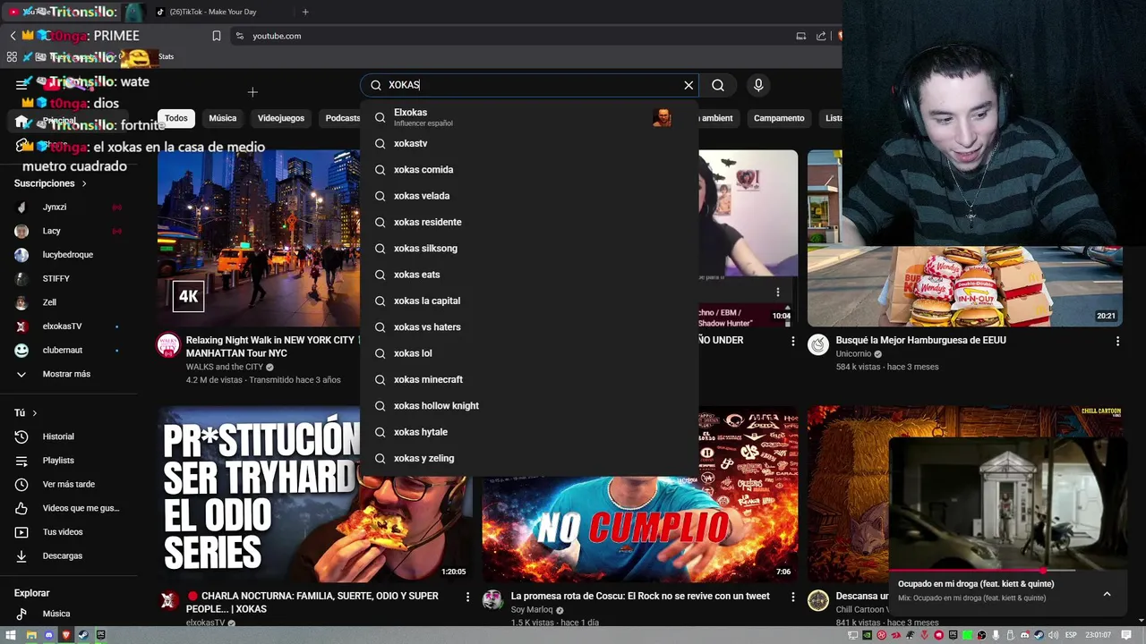The width and height of the screenshot is (1146, 644).
Task: Open options for the Hamburguesa de EEUU video
Action: [x=1117, y=342]
